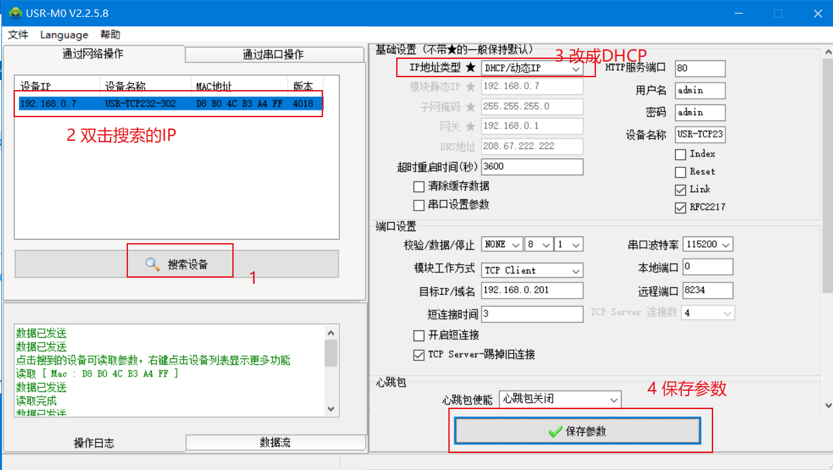Click the USR-M0 app icon in title bar
Image resolution: width=833 pixels, height=470 pixels.
click(15, 13)
